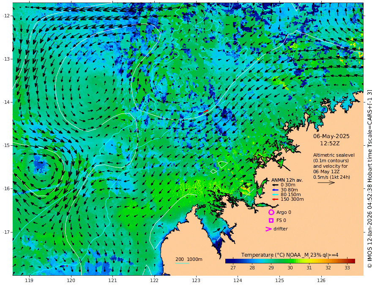This screenshot has height=288, width=372.
Task: Click the blue 30-80m arrow legend icon
Action: point(275,190)
